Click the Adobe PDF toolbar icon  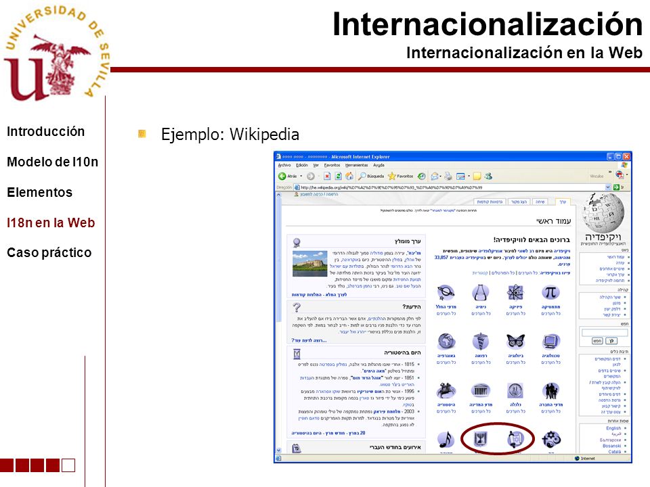[620, 175]
